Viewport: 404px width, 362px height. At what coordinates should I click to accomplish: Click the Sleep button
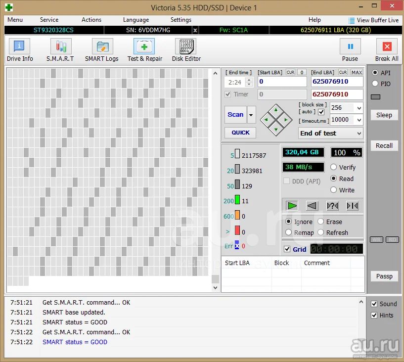point(384,115)
